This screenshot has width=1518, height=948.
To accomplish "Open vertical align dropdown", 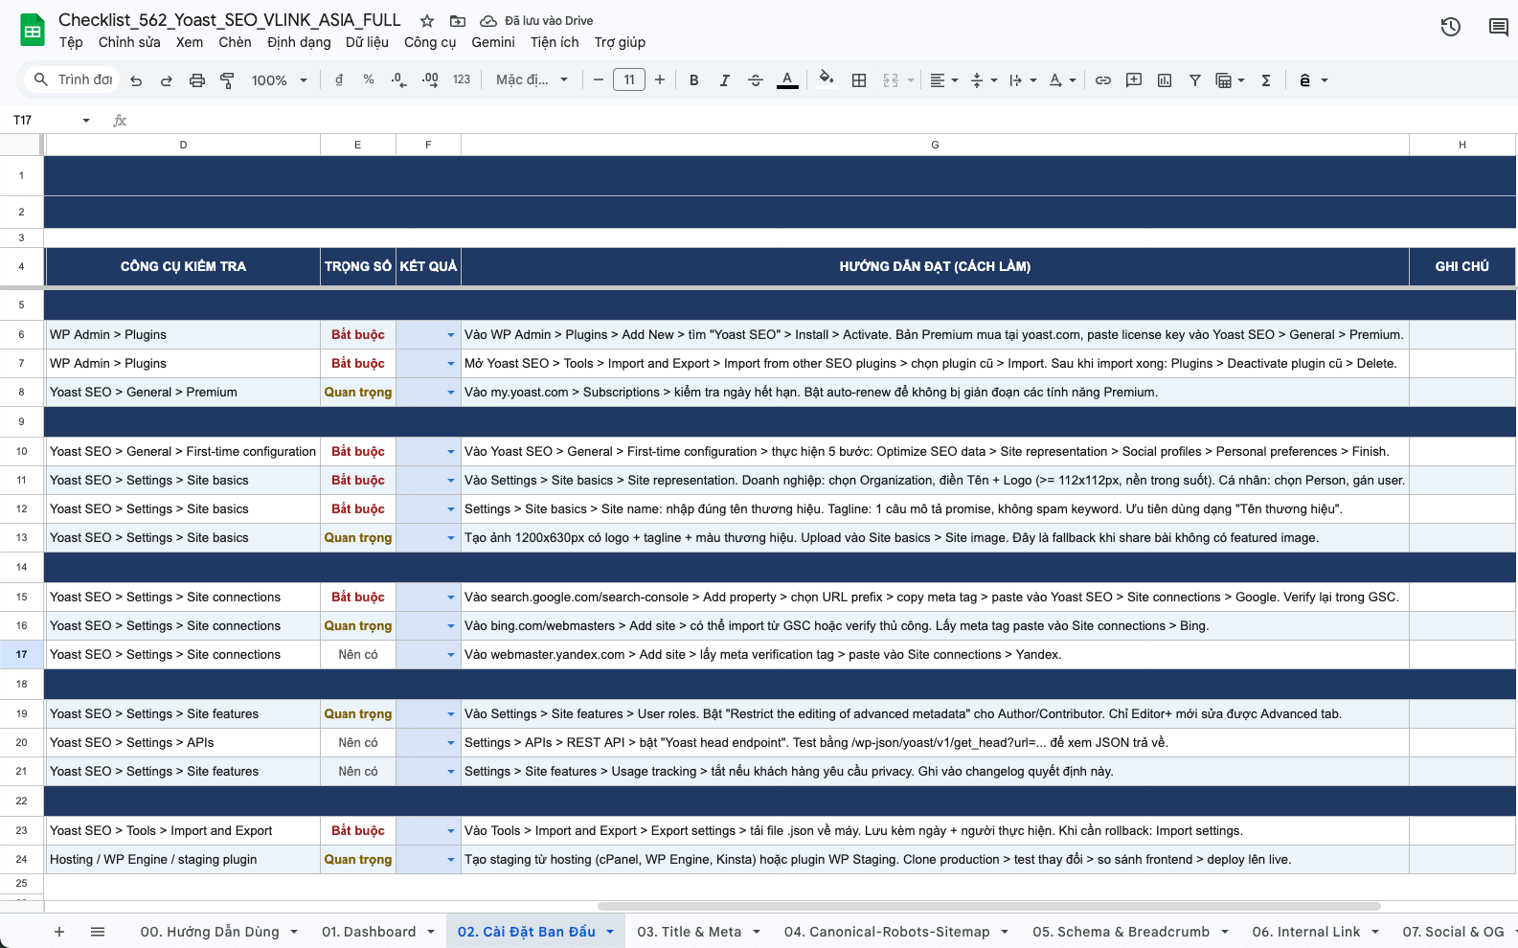I will pos(984,80).
